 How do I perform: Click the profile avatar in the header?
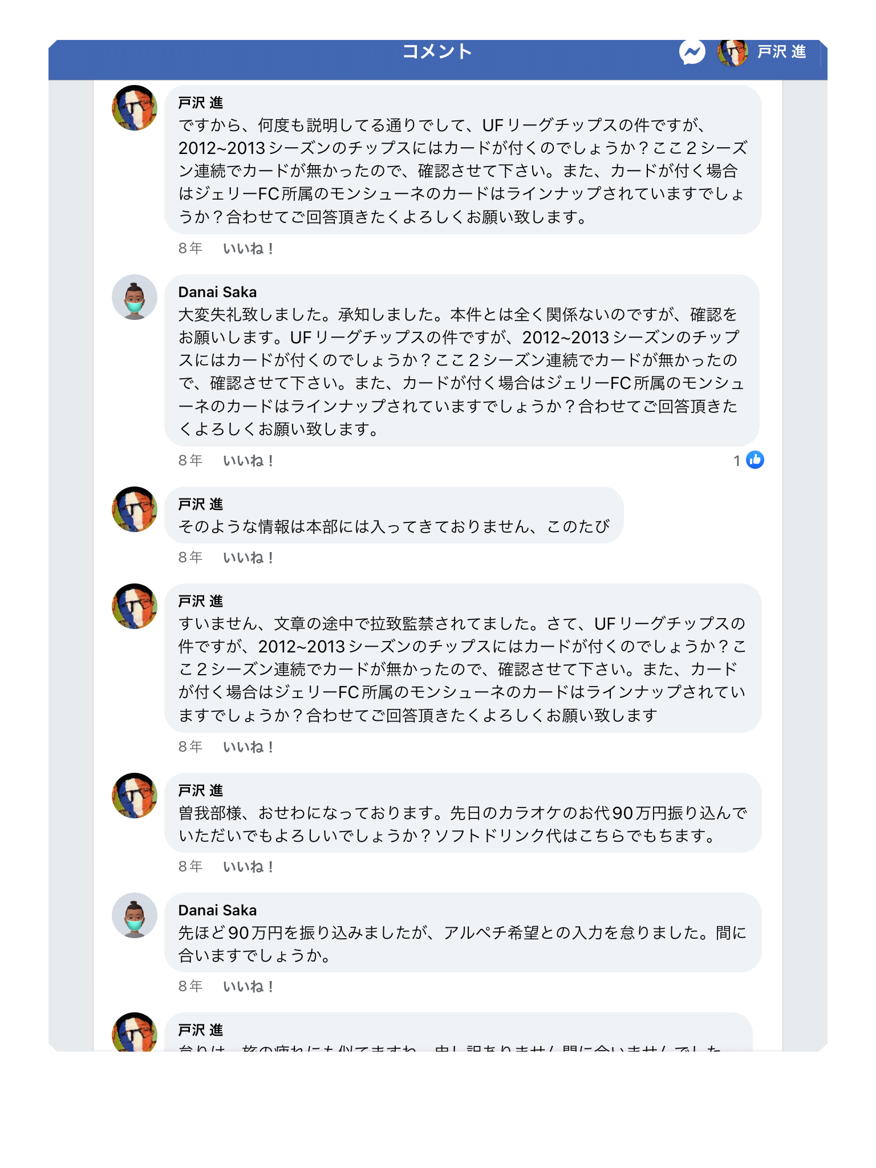click(732, 52)
